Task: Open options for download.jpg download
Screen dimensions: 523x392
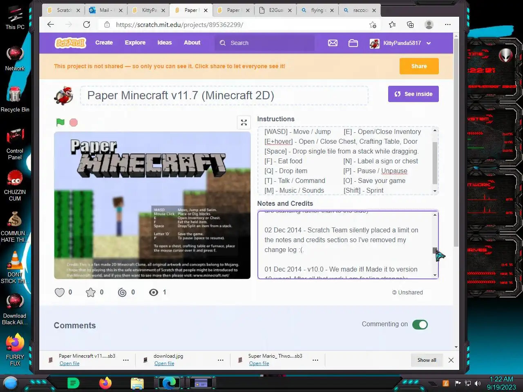Action: pyautogui.click(x=221, y=360)
